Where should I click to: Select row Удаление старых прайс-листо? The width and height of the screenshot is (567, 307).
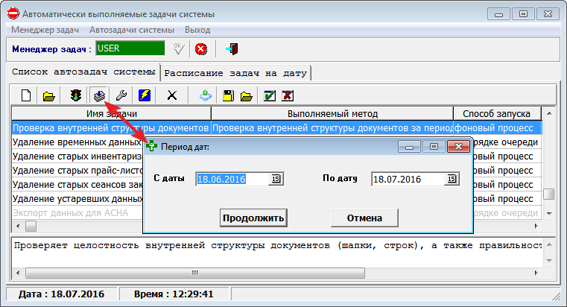click(77, 171)
